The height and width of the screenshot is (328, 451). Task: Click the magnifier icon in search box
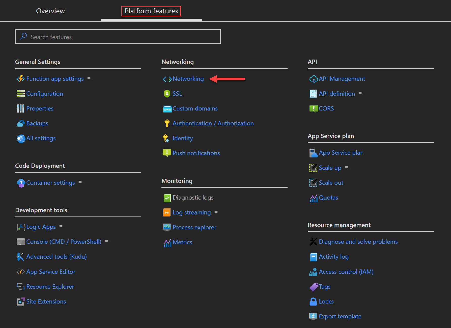(23, 36)
